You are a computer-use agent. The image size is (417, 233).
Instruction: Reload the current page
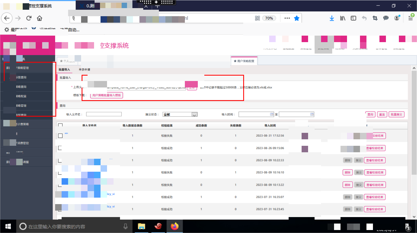[x=29, y=18]
